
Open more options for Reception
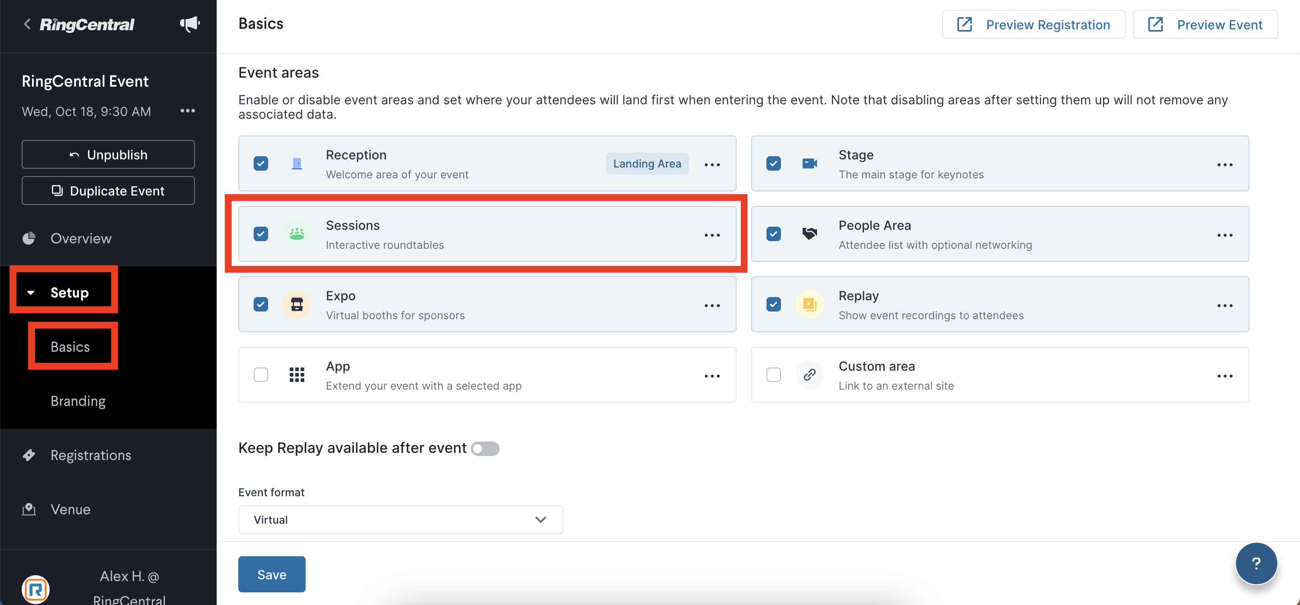[x=712, y=164]
